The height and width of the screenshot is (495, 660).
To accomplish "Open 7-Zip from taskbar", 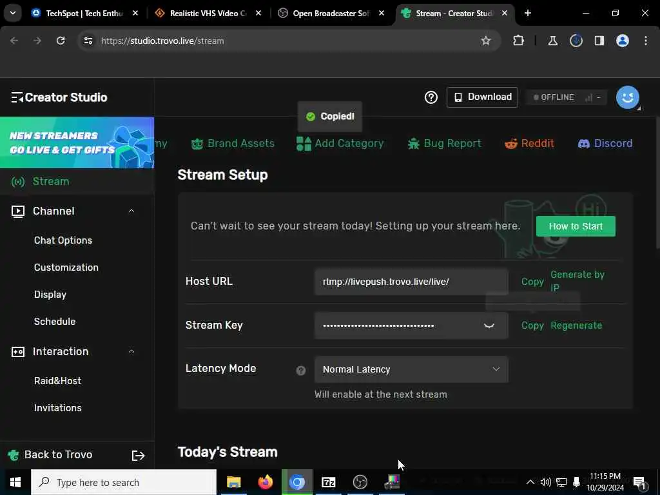I will click(328, 482).
